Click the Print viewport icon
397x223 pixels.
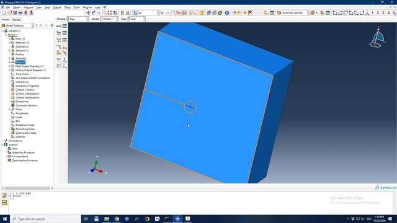pyautogui.click(x=20, y=12)
